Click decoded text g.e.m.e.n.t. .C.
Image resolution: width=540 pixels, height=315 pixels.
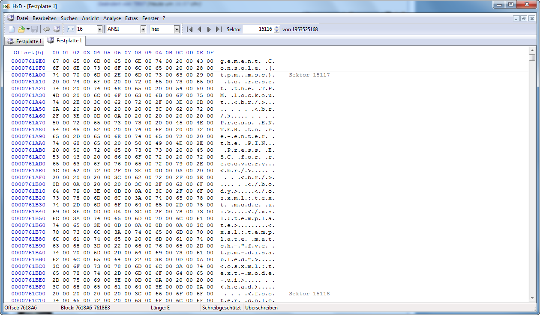tap(247, 61)
